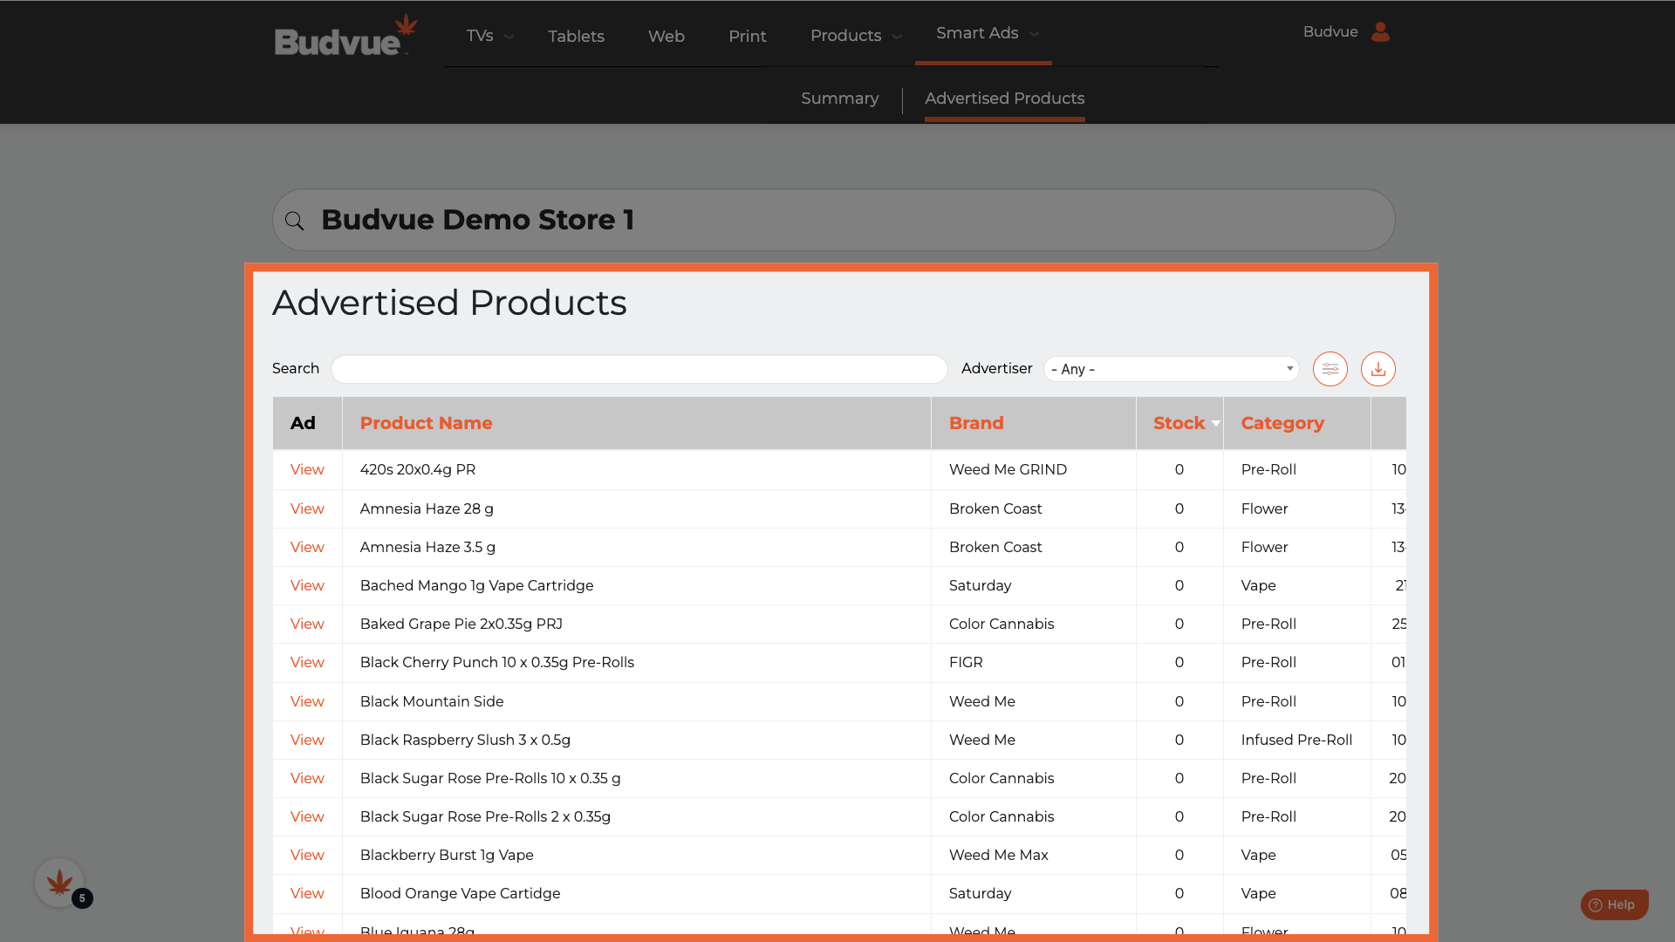Open the Print menu item
The image size is (1675, 942).
pos(747,36)
